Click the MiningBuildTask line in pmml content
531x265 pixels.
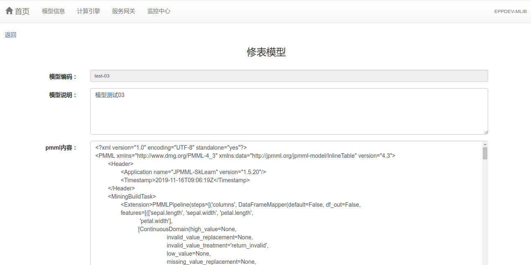132,197
